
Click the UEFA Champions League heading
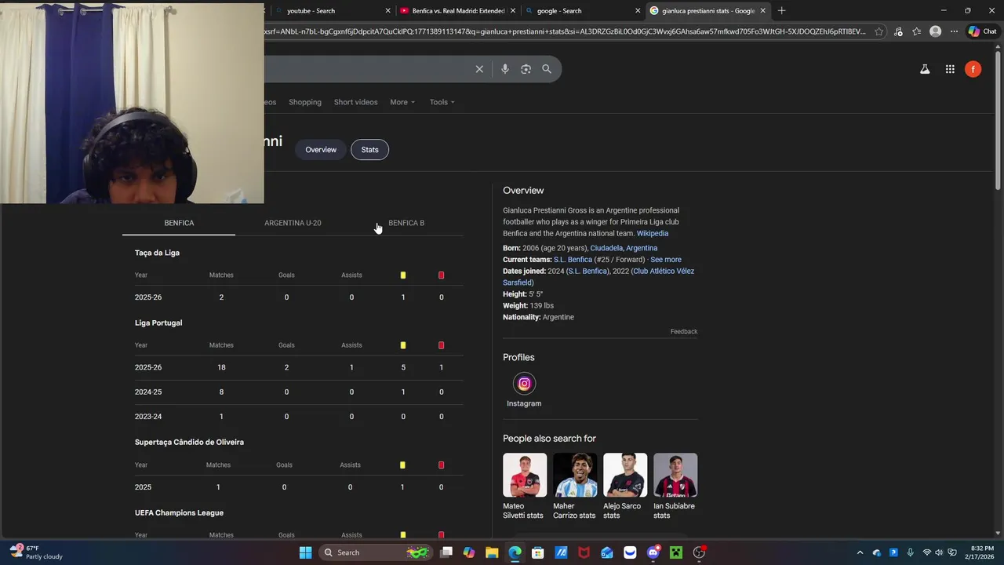point(179,512)
